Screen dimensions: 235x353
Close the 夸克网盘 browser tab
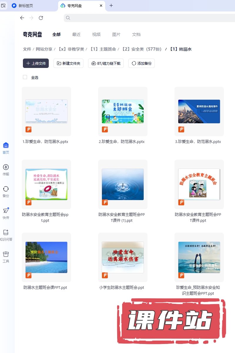(x=101, y=6)
